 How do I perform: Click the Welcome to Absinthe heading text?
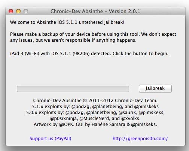pos(67,22)
